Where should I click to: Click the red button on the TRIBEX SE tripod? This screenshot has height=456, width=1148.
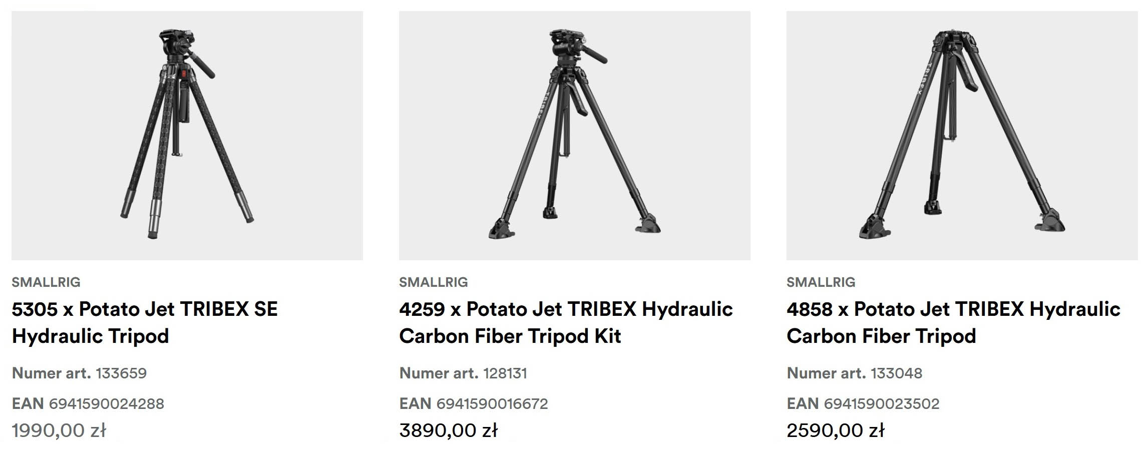coord(184,74)
